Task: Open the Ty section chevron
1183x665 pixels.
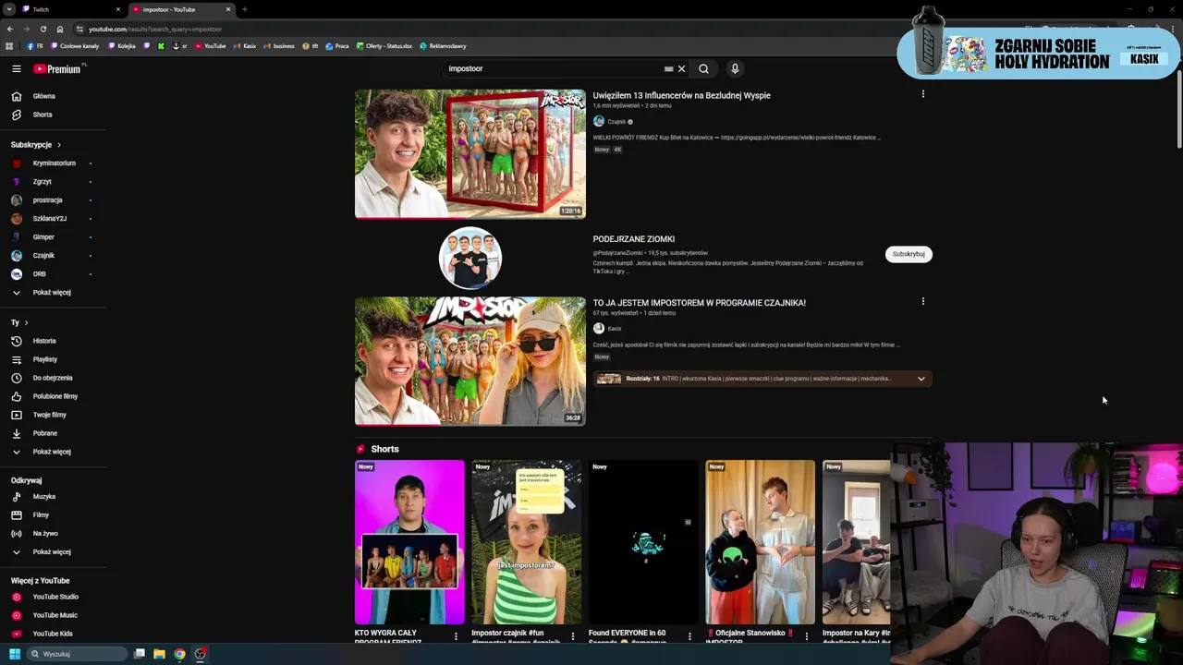Action: click(26, 322)
